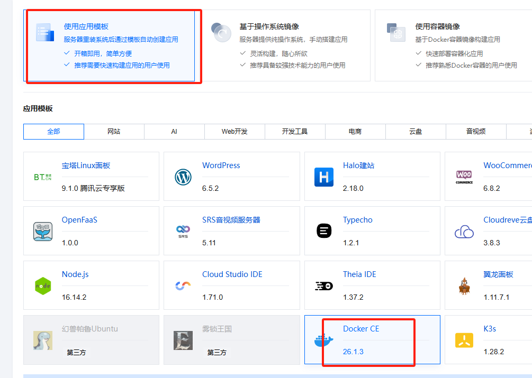Click the Typecho black logo icon
532x378 pixels.
click(x=324, y=231)
